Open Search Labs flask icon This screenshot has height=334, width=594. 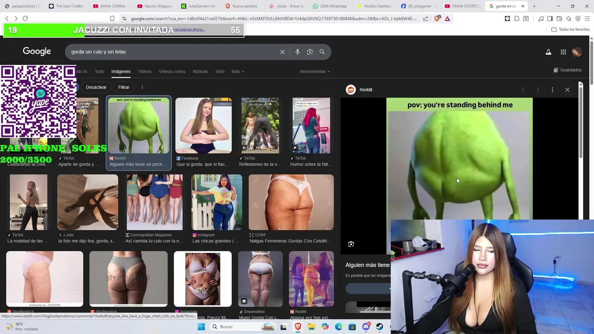(549, 52)
